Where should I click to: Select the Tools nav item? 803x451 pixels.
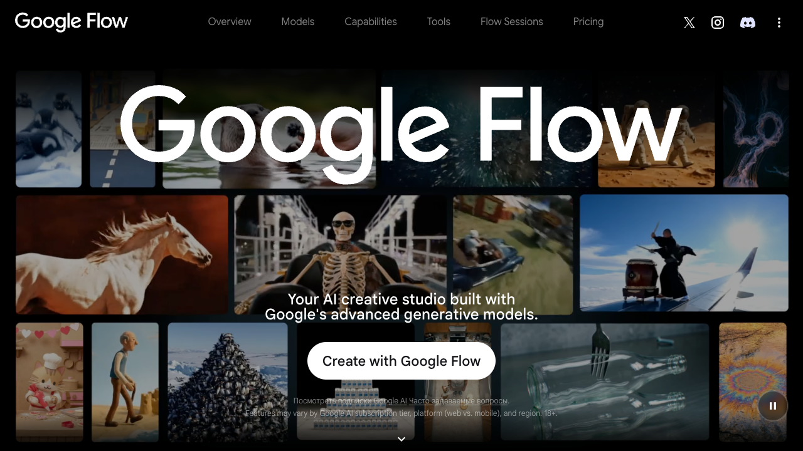[x=439, y=21]
